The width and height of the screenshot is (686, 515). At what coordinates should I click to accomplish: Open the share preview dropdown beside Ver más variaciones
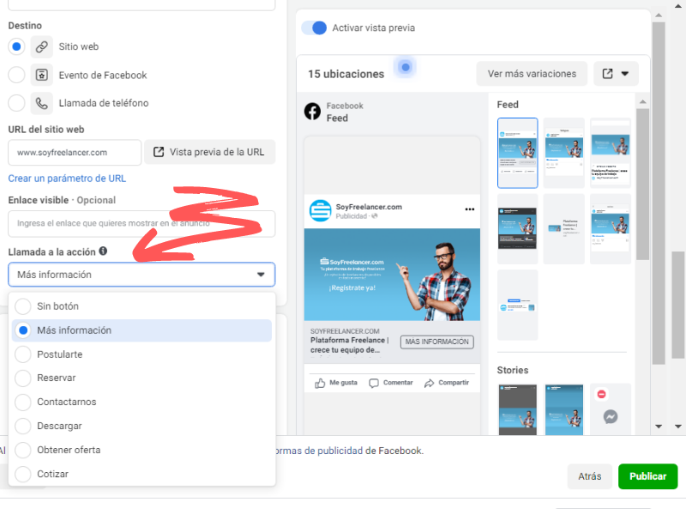pos(616,74)
